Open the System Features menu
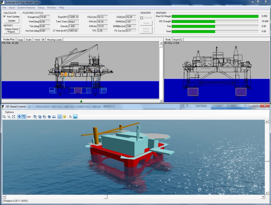Screen dimensions: 271x205 [x=26, y=7]
